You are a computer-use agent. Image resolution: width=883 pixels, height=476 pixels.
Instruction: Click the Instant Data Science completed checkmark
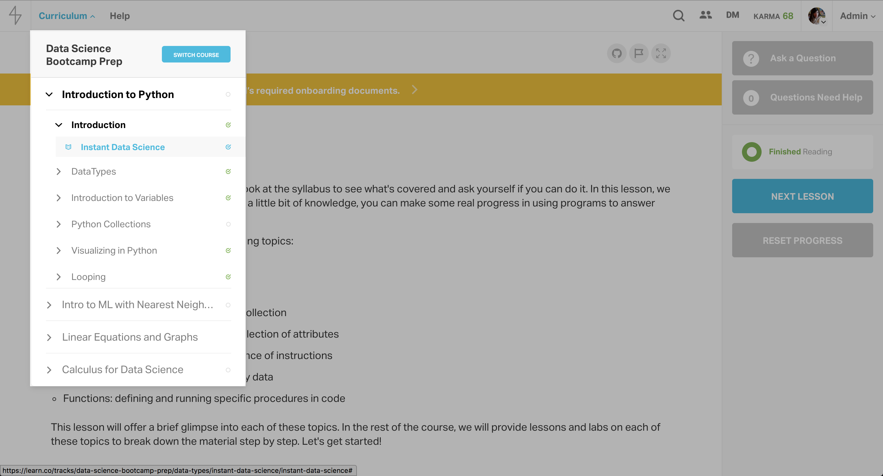228,147
